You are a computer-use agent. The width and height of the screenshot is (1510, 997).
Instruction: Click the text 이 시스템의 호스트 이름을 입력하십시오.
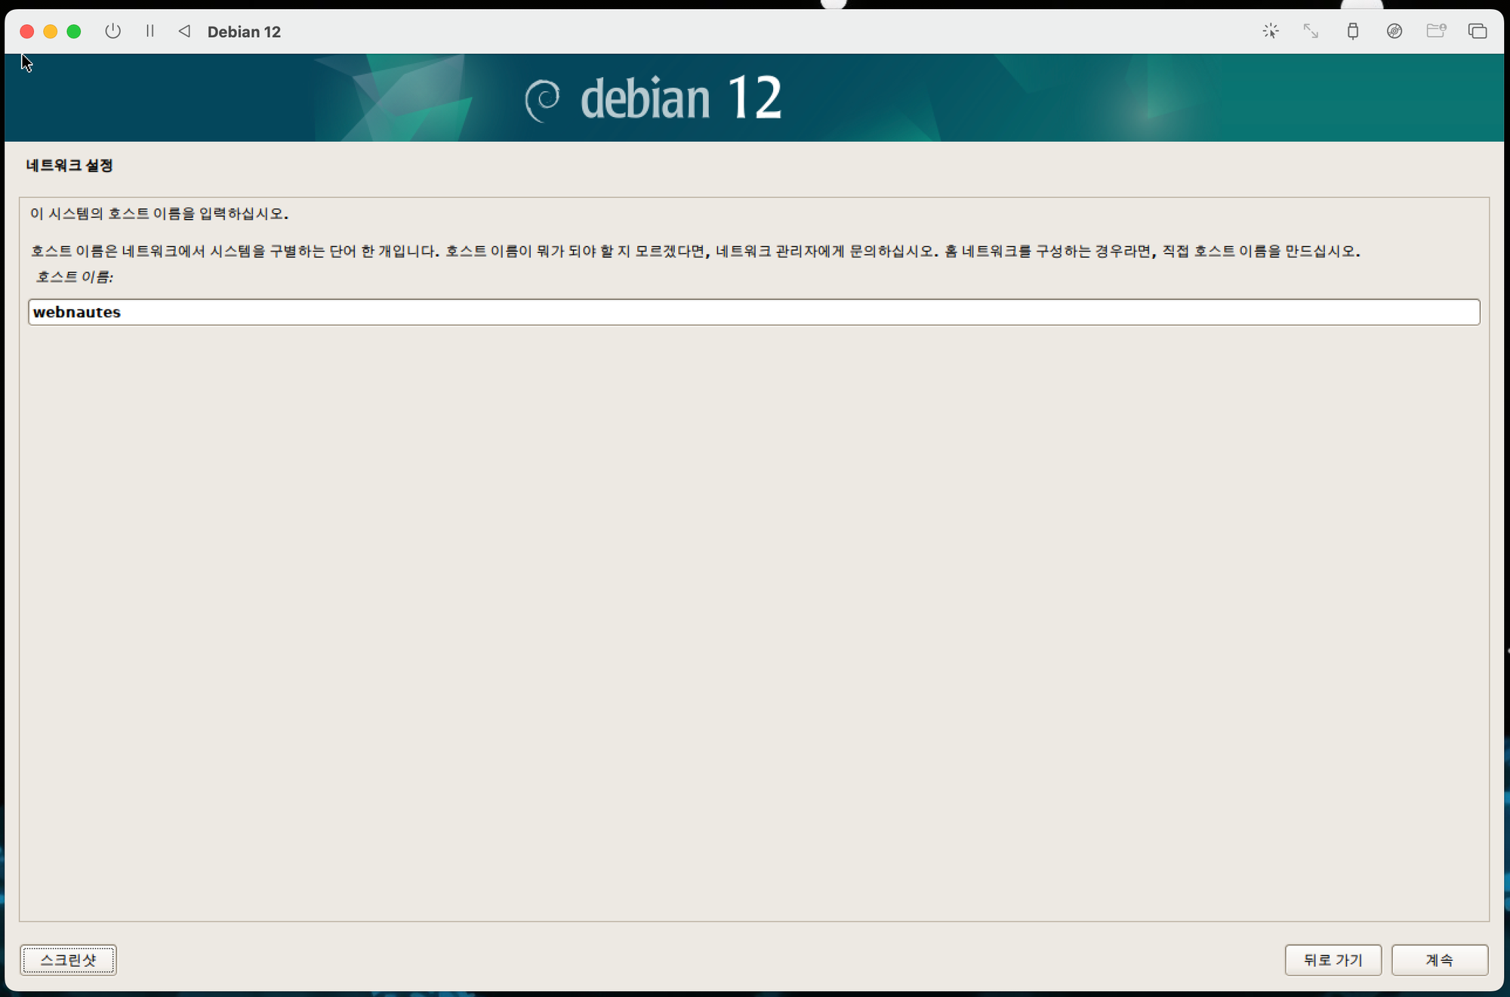(159, 214)
